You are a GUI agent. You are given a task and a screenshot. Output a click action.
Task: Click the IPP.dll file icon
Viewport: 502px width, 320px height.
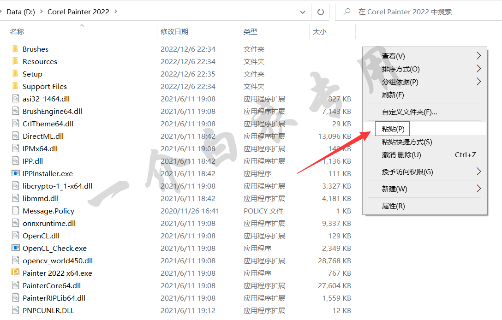(x=15, y=161)
